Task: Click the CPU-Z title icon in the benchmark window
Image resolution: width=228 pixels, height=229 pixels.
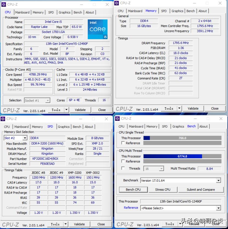Action: (117, 119)
